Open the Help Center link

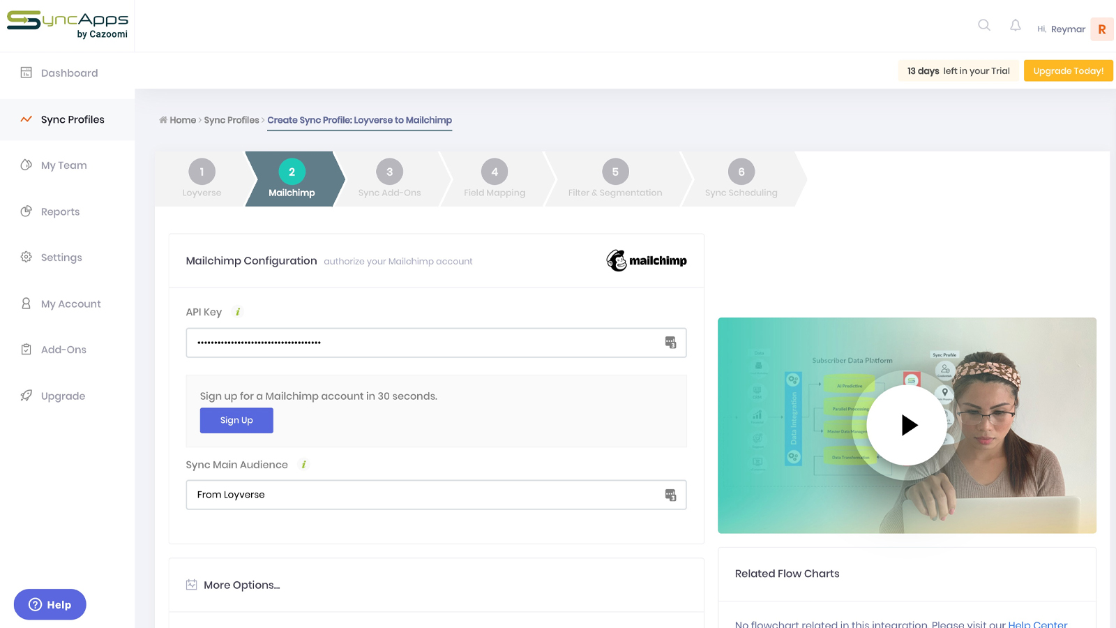(x=1039, y=625)
